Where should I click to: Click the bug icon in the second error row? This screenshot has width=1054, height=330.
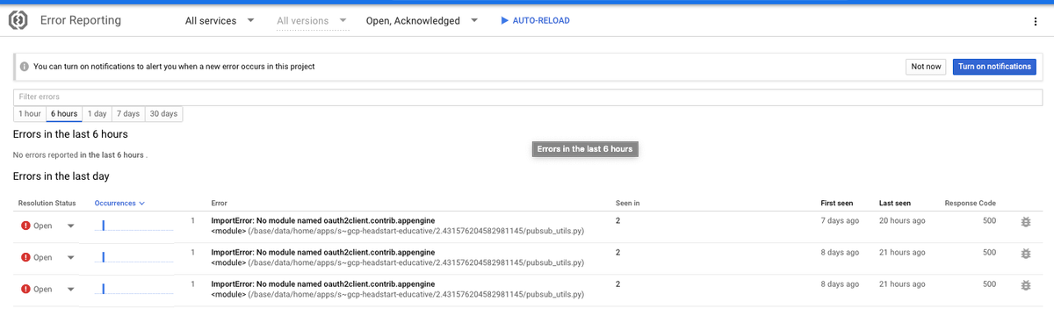click(1025, 254)
